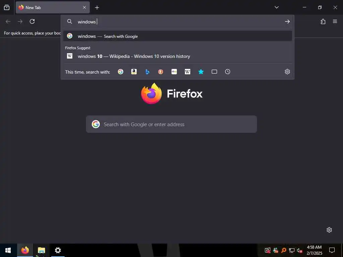343x257 pixels.
Task: Minimize the Firefox window
Action: coord(304,7)
